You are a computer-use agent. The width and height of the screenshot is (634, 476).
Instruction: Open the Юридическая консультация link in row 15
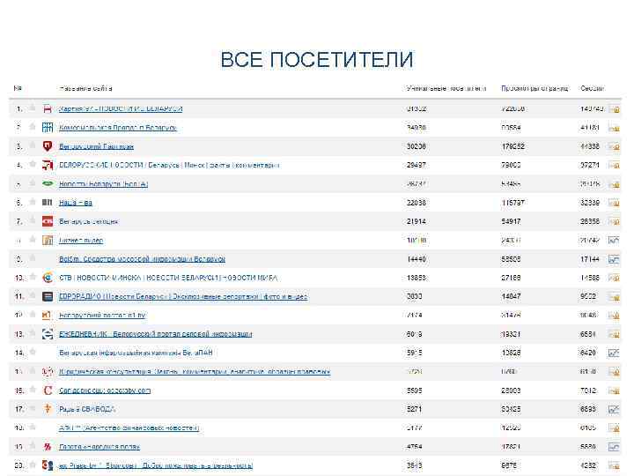195,372
